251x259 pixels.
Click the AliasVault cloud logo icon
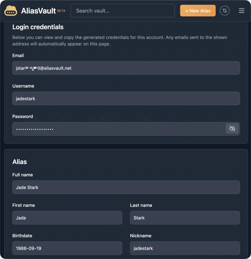[x=11, y=11]
